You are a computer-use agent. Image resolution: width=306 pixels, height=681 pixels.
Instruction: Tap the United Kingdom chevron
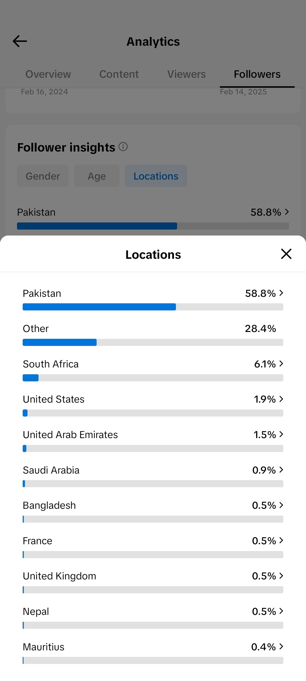click(281, 576)
